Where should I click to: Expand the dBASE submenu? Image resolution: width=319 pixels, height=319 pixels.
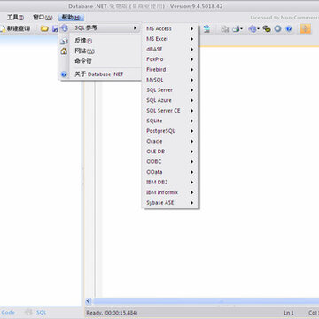coord(170,50)
